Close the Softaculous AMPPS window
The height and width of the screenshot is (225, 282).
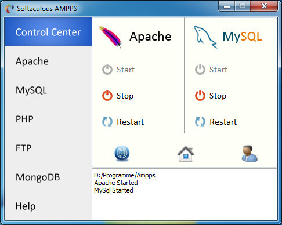tap(265, 6)
